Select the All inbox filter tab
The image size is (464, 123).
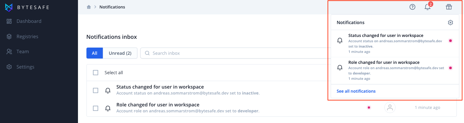[x=95, y=53]
